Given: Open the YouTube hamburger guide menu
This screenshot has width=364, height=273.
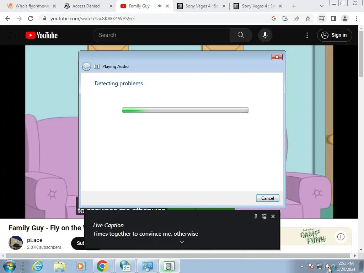Looking at the screenshot, I should [x=13, y=35].
